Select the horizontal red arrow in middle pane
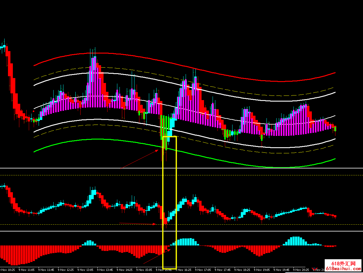The height and width of the screenshot is (273, 363). click(x=137, y=224)
